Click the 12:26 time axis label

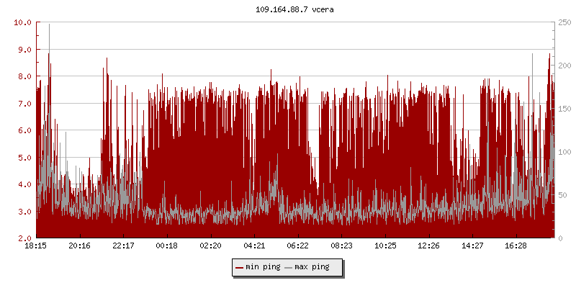428,246
